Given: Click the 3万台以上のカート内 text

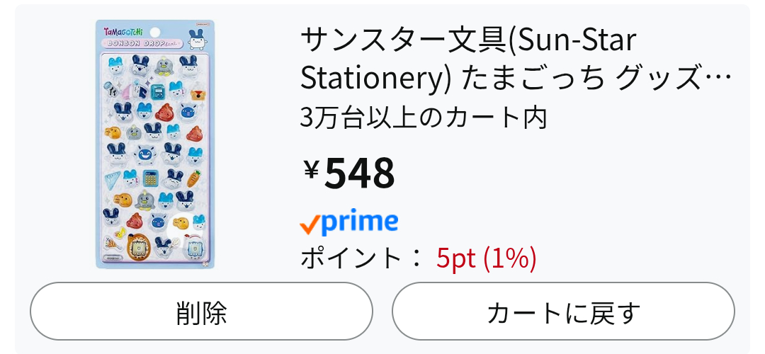Looking at the screenshot, I should click(x=424, y=118).
